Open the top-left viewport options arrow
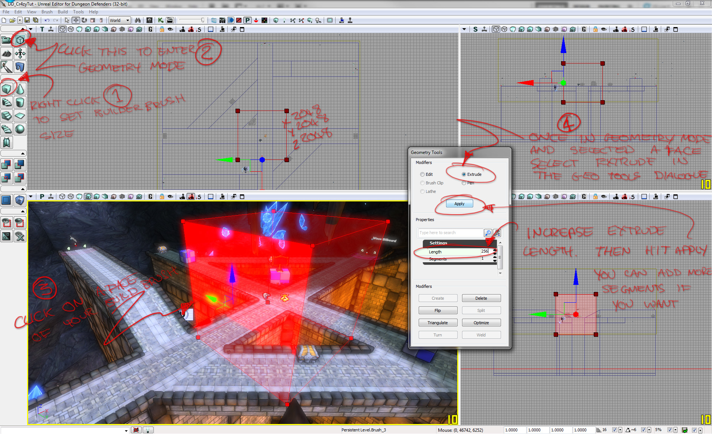The image size is (712, 434). [x=31, y=29]
